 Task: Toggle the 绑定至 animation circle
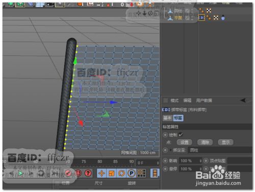click(165, 150)
